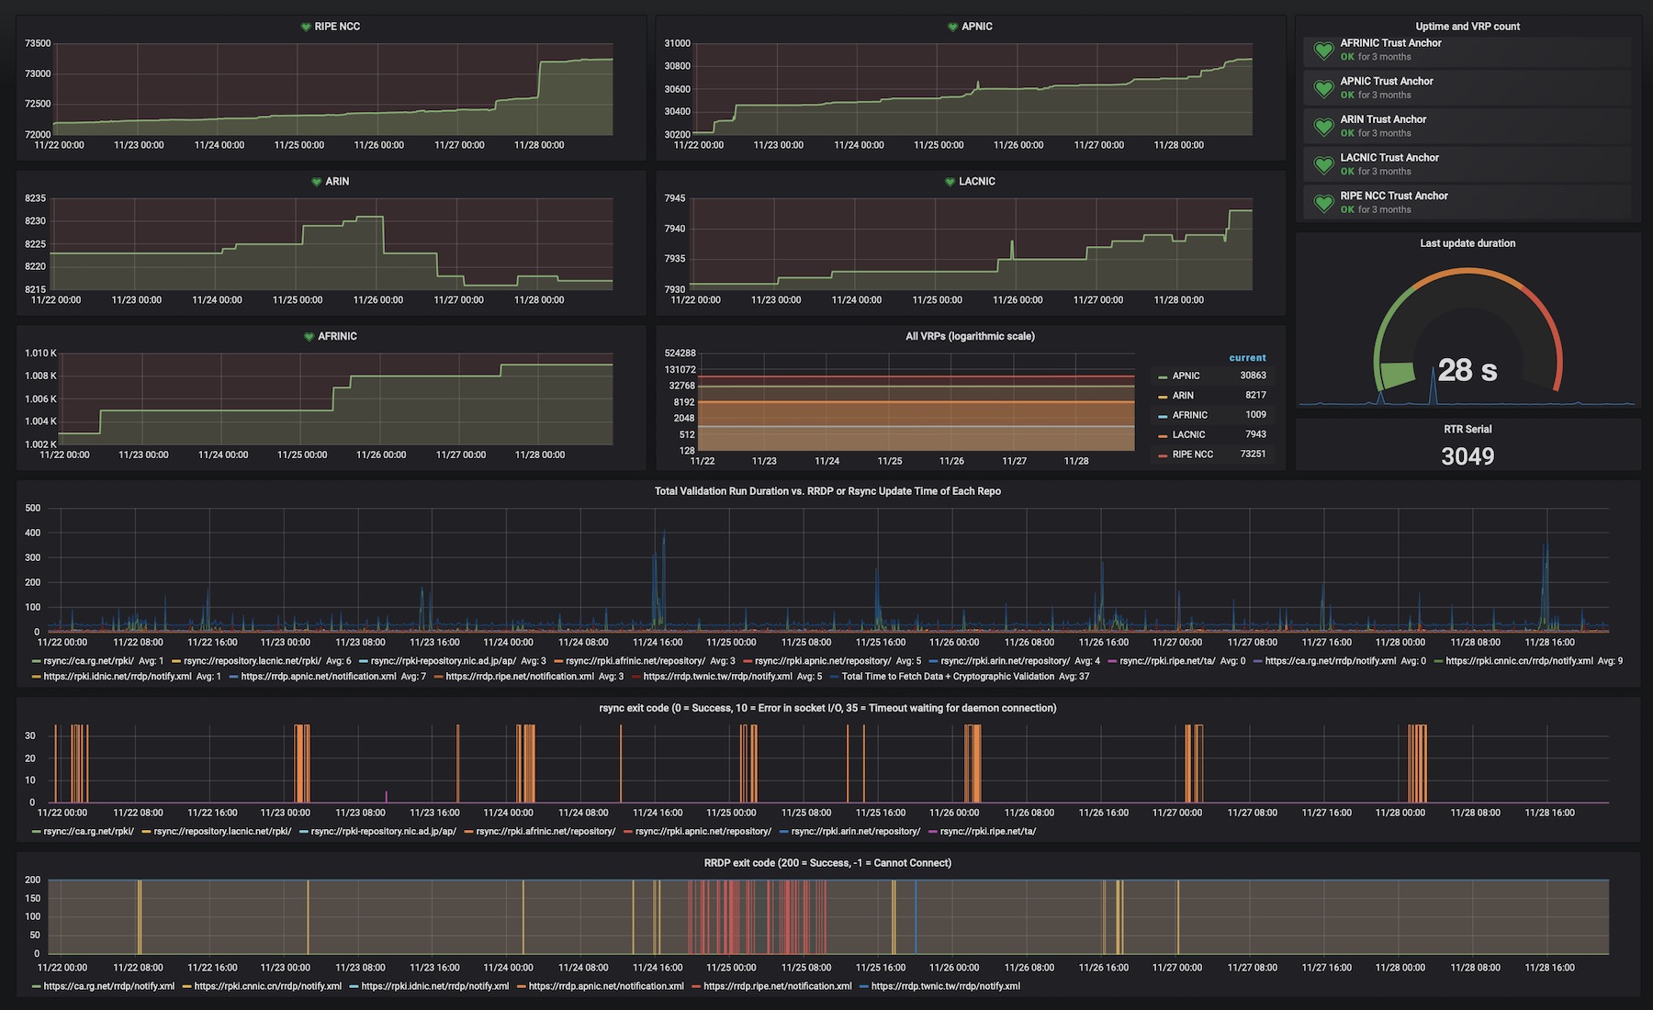Click the heart icon next to ARIN panel title
This screenshot has height=1010, width=1653.
click(x=317, y=182)
